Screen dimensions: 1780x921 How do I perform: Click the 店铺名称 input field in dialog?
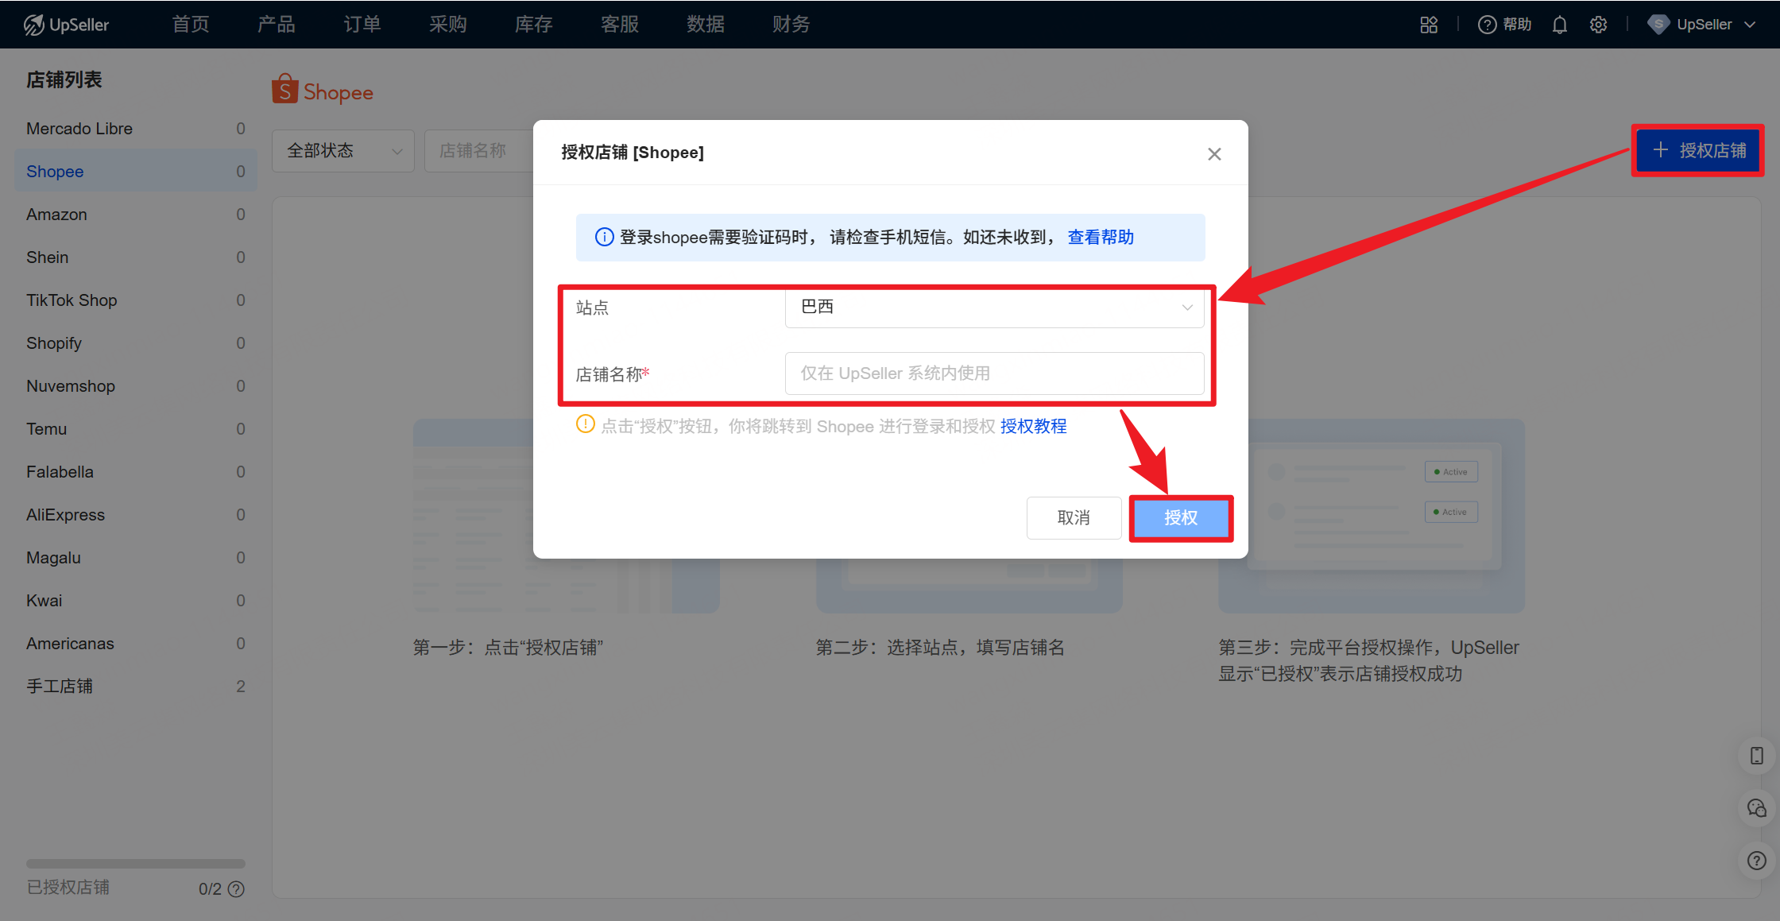[993, 373]
